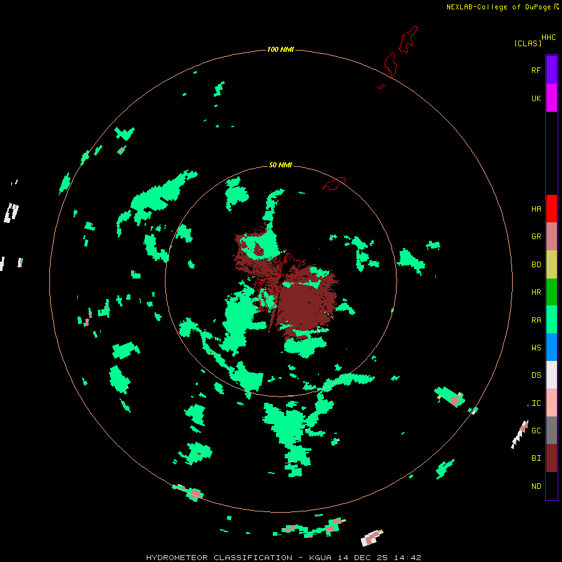
Task: Click the light green RA color swatch
Action: (551, 320)
